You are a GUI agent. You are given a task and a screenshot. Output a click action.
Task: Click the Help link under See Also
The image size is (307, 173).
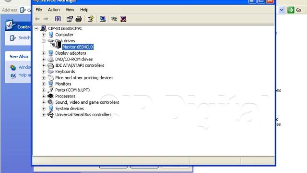click(x=24, y=75)
